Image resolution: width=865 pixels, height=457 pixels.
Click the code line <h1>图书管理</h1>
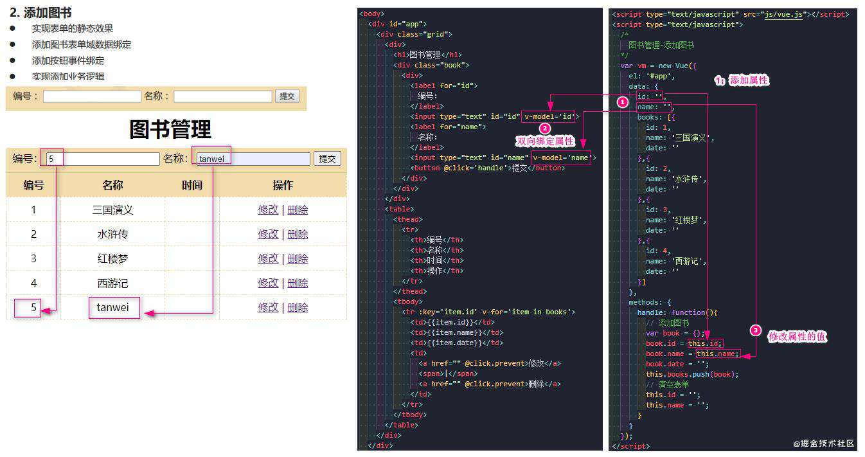click(427, 55)
